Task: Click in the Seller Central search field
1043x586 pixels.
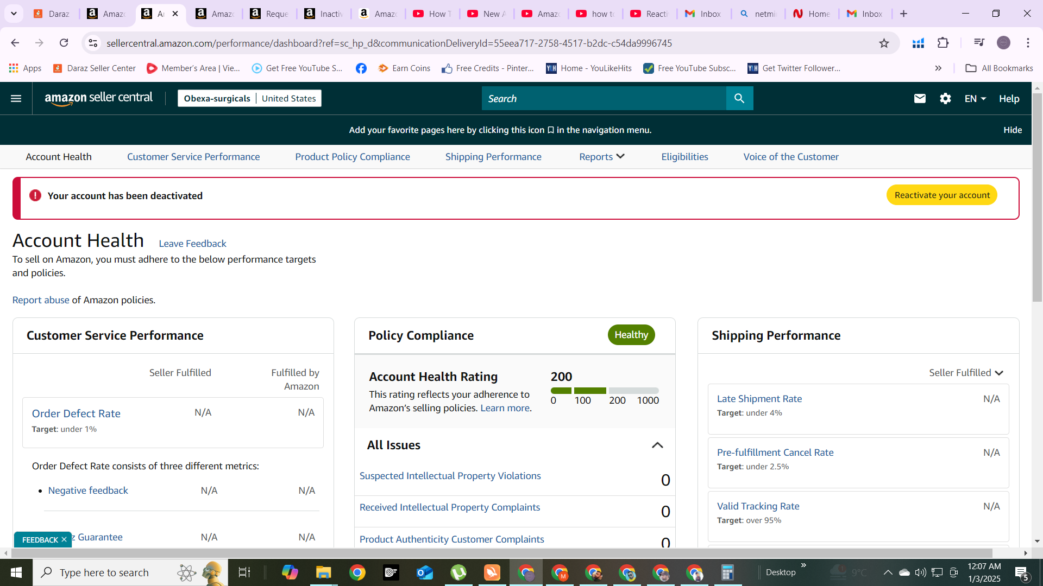Action: [604, 98]
